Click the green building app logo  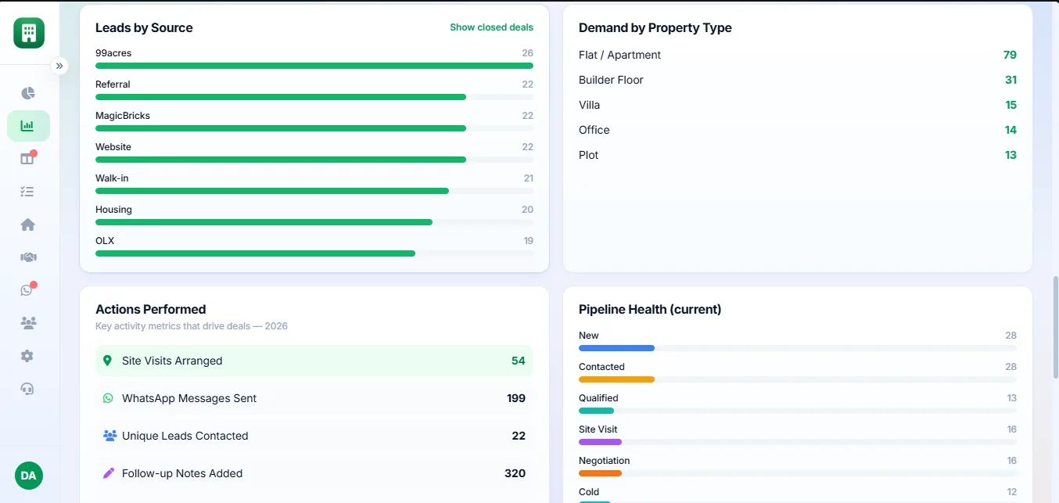pyautogui.click(x=29, y=33)
